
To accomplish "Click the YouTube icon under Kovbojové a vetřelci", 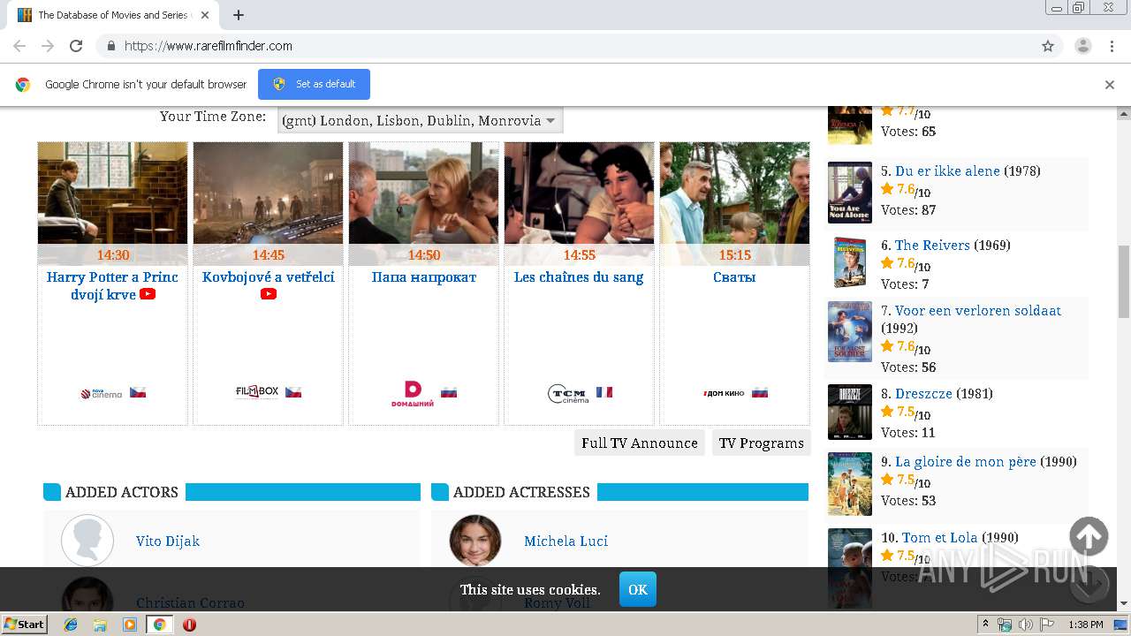I will 269,294.
